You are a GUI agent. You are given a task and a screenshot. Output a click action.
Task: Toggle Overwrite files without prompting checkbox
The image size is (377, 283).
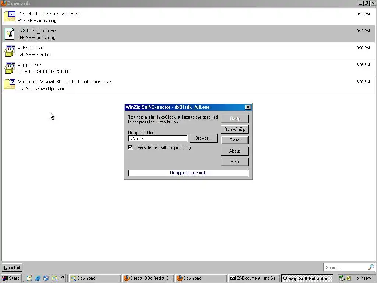point(130,147)
